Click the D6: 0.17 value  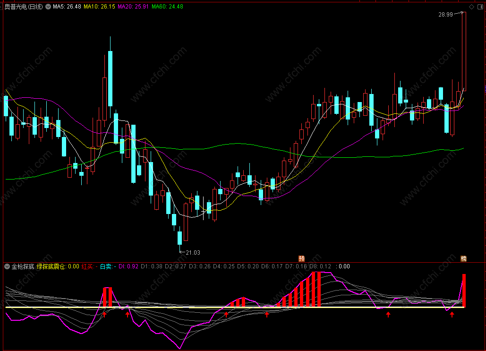(x=272, y=266)
